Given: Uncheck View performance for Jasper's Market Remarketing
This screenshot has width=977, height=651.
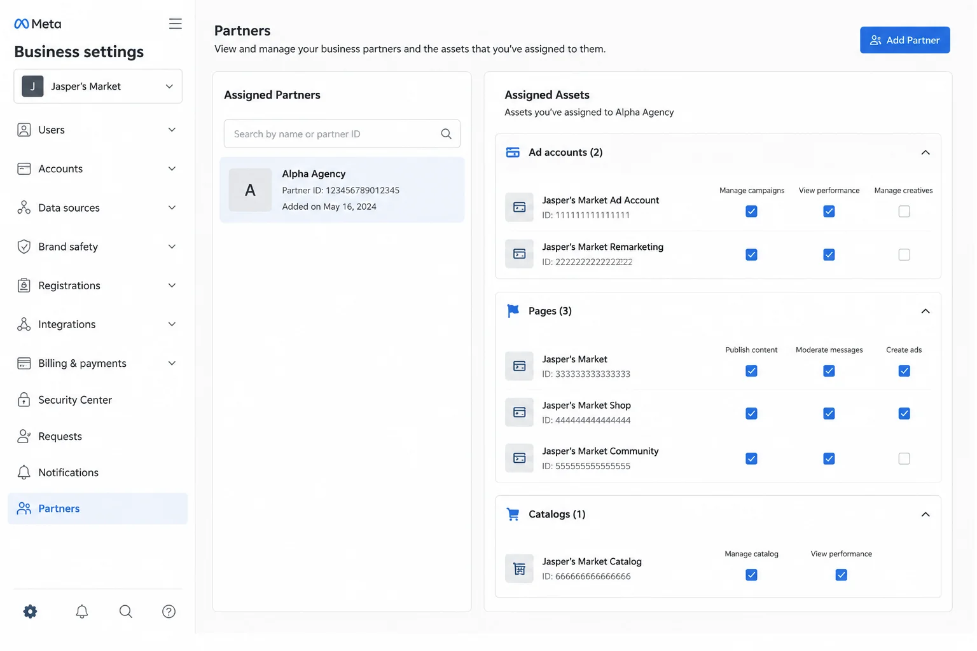Looking at the screenshot, I should [829, 254].
